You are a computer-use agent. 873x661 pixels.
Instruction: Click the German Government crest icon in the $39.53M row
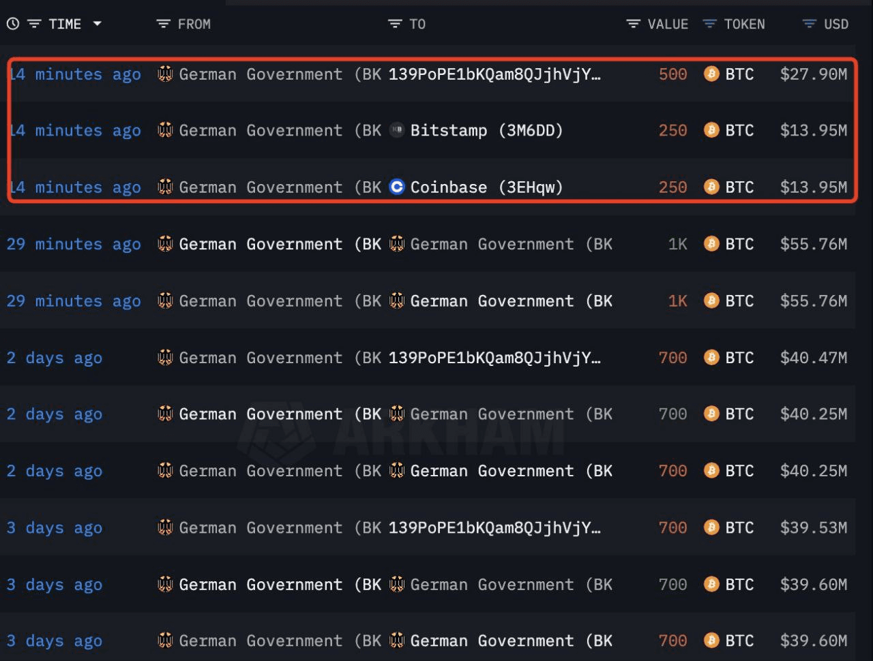pyautogui.click(x=165, y=527)
